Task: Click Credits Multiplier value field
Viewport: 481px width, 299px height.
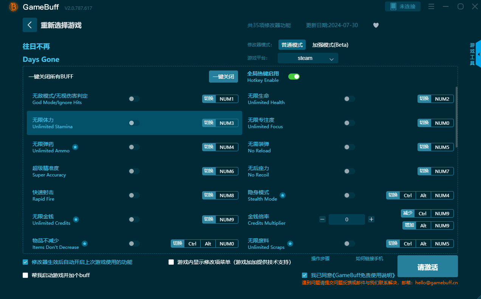Action: pos(347,219)
